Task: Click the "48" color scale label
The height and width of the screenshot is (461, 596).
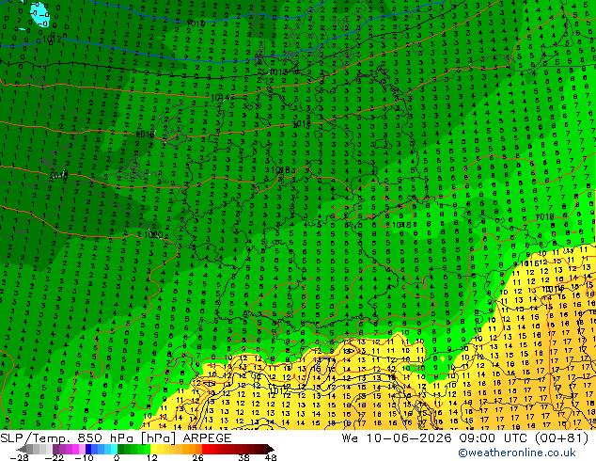Action: point(271,457)
